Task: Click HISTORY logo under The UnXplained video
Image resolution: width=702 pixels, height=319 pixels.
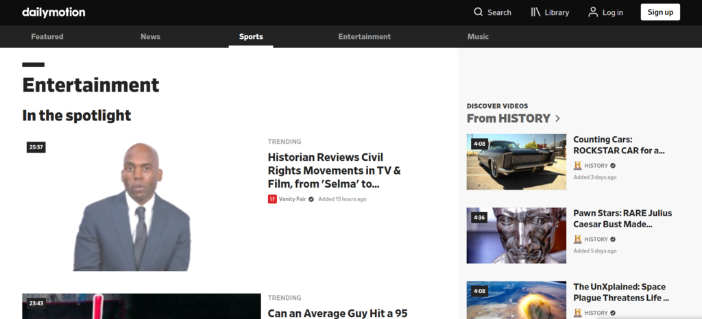Action: tap(577, 313)
